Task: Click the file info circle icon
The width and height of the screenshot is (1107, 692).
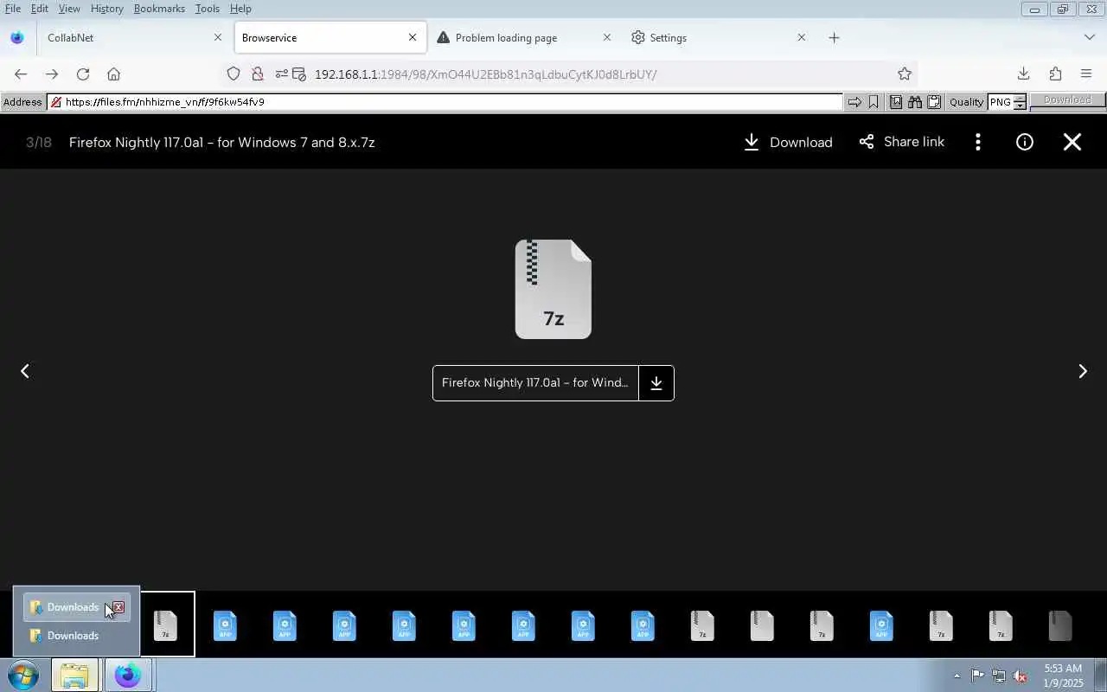Action: point(1025,142)
